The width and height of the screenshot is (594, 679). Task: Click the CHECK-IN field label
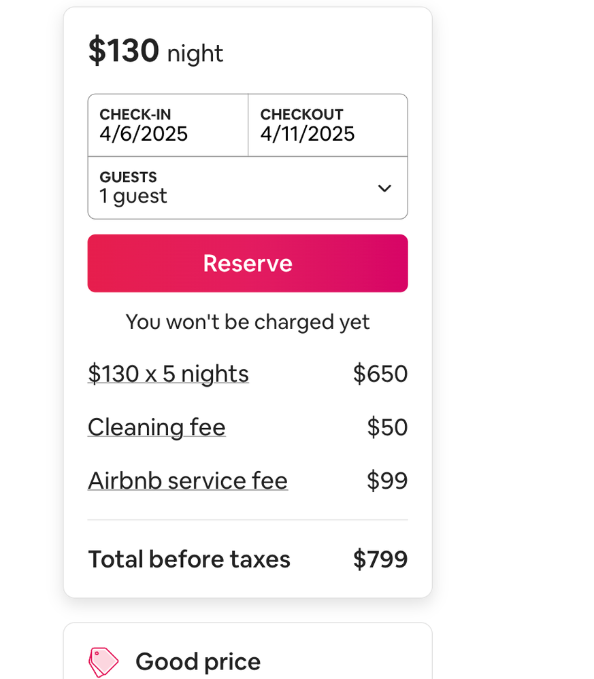(x=135, y=115)
